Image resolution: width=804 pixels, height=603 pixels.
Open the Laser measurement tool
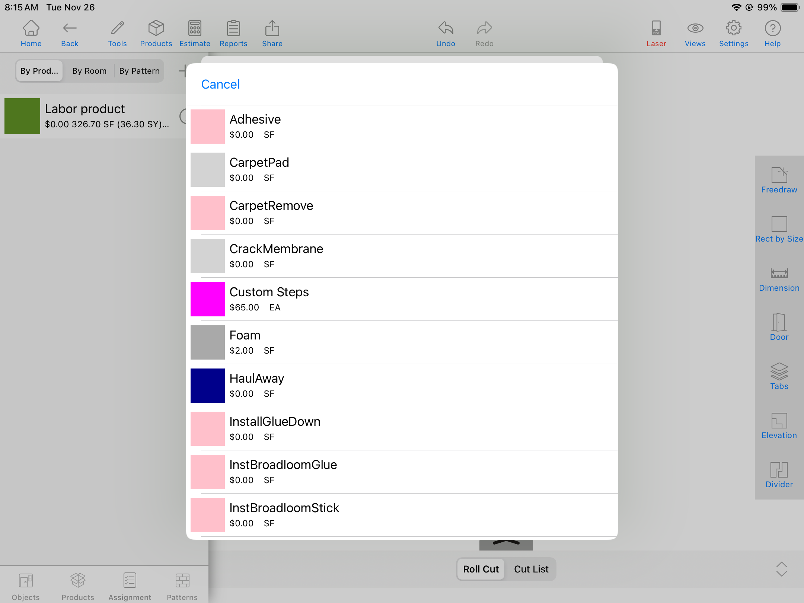pyautogui.click(x=656, y=34)
